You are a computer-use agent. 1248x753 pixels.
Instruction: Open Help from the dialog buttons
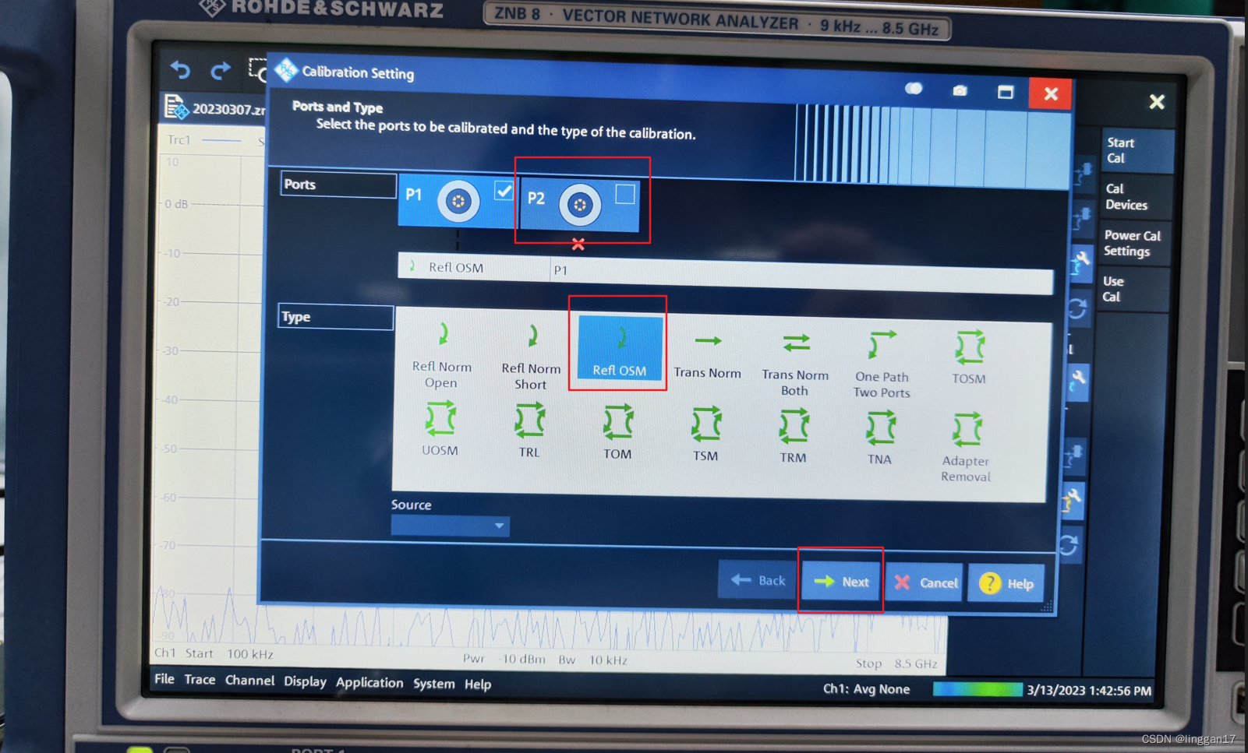pos(1006,583)
